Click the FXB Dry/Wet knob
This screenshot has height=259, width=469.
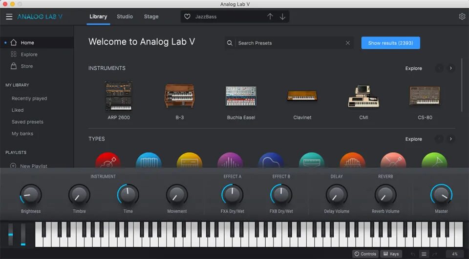[x=281, y=195]
